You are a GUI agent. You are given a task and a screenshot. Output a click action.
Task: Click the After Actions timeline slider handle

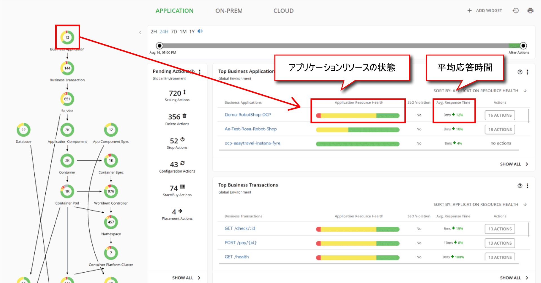(523, 46)
